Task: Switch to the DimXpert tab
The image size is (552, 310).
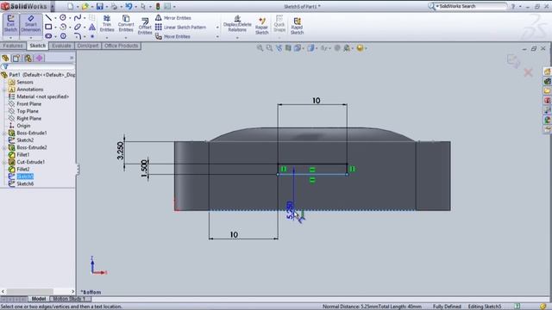Action: click(x=88, y=46)
